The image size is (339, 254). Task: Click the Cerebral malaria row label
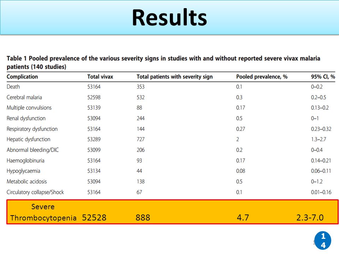24,97
